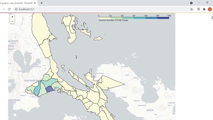Open the browser extensions puzzle icon
This screenshot has width=213, height=120.
click(x=204, y=9)
